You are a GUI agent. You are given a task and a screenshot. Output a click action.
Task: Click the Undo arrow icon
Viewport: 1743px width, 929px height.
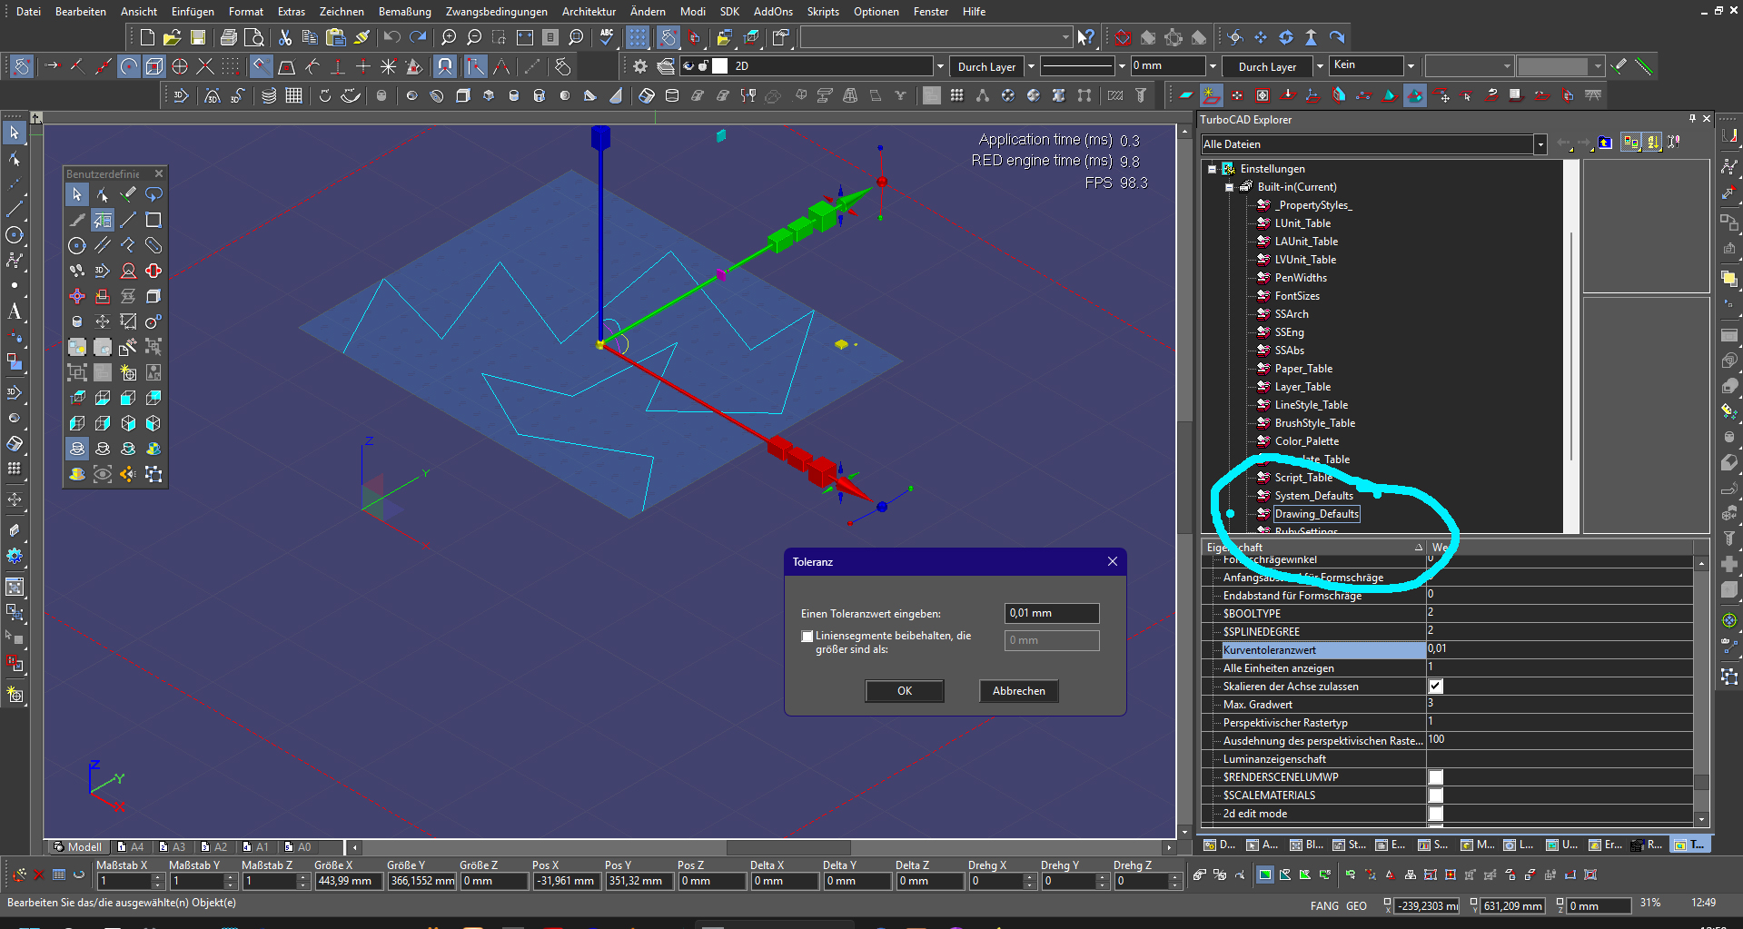coord(391,37)
